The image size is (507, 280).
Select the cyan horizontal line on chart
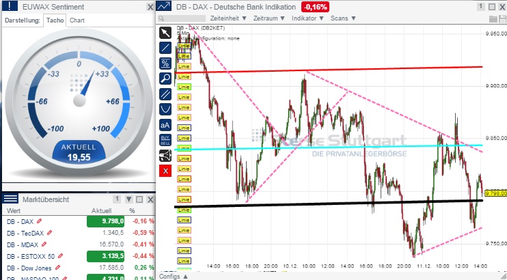coord(328,147)
